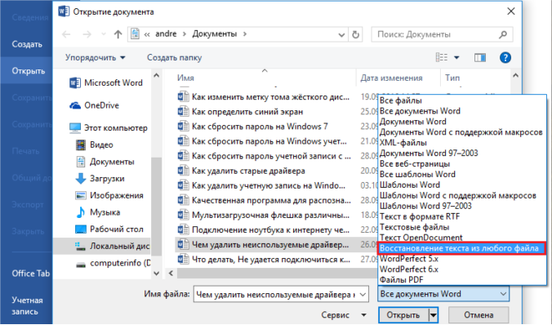Open the file type combo box
Image resolution: width=552 pixels, height=325 pixels.
[x=443, y=294]
